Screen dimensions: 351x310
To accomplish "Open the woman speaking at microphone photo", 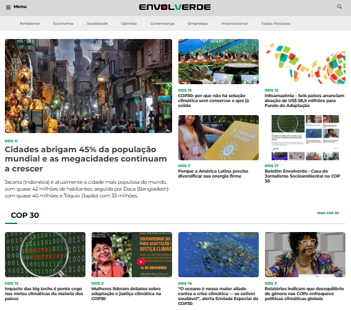I will [305, 254].
